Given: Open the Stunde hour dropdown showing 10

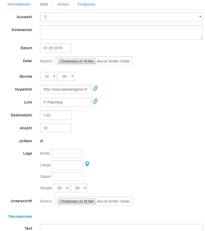Looking at the screenshot, I should pyautogui.click(x=48, y=76).
